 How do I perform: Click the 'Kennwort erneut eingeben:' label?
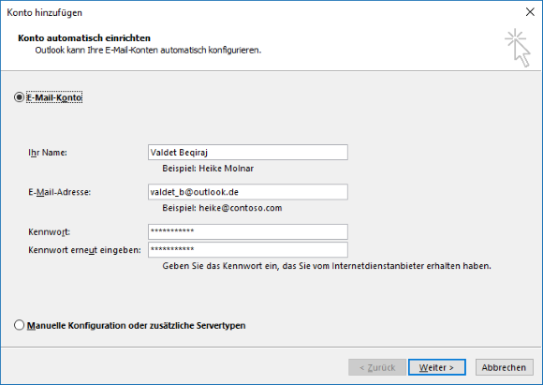(84, 250)
